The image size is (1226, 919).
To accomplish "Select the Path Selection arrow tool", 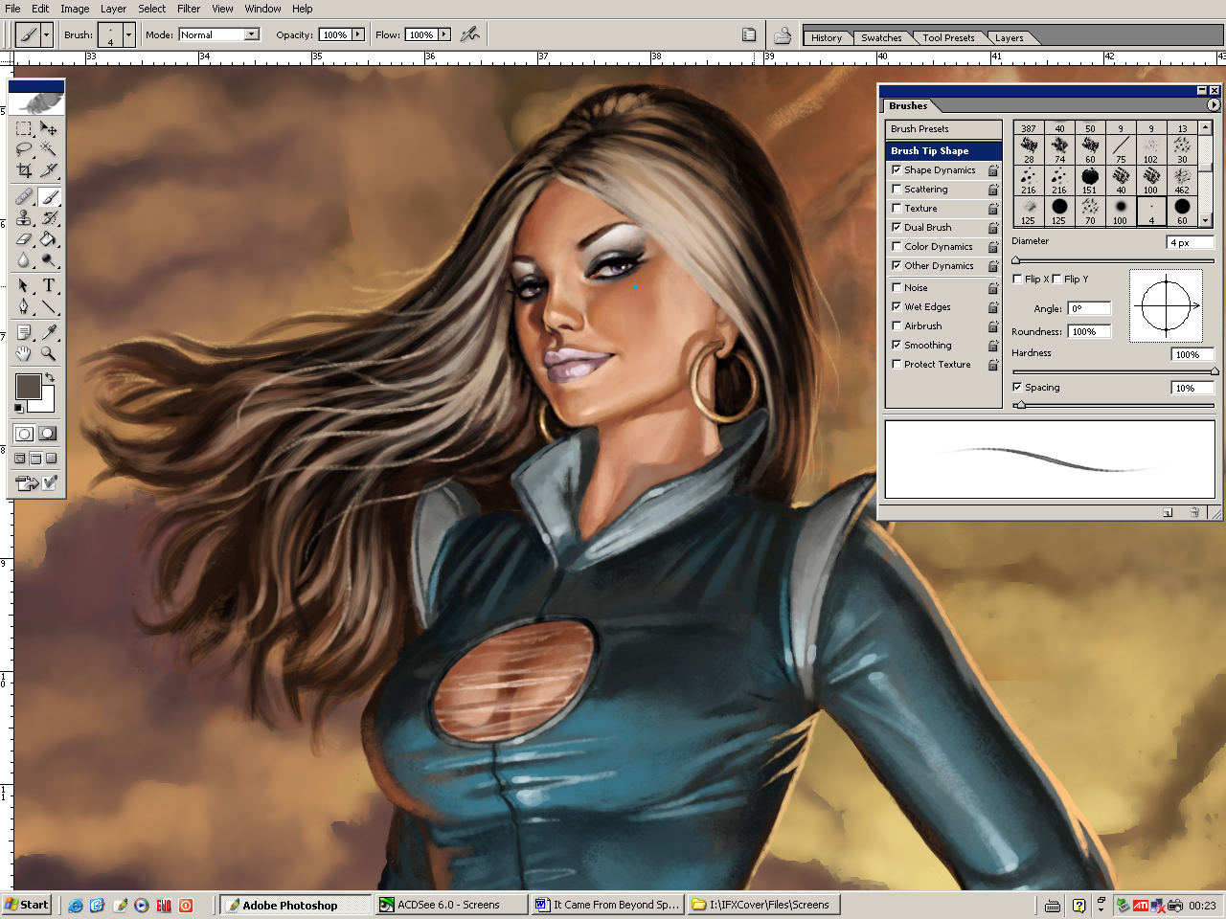I will [x=24, y=286].
